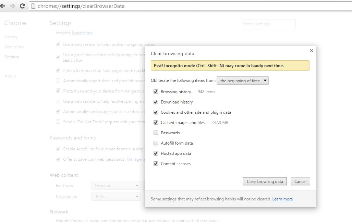Uncheck Cached images and files
This screenshot has width=352, height=222.
[x=156, y=123]
